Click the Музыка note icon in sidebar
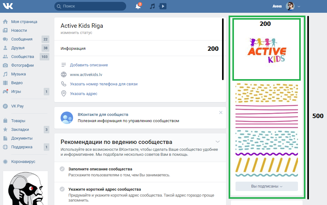327x205 pixels. (x=5, y=74)
